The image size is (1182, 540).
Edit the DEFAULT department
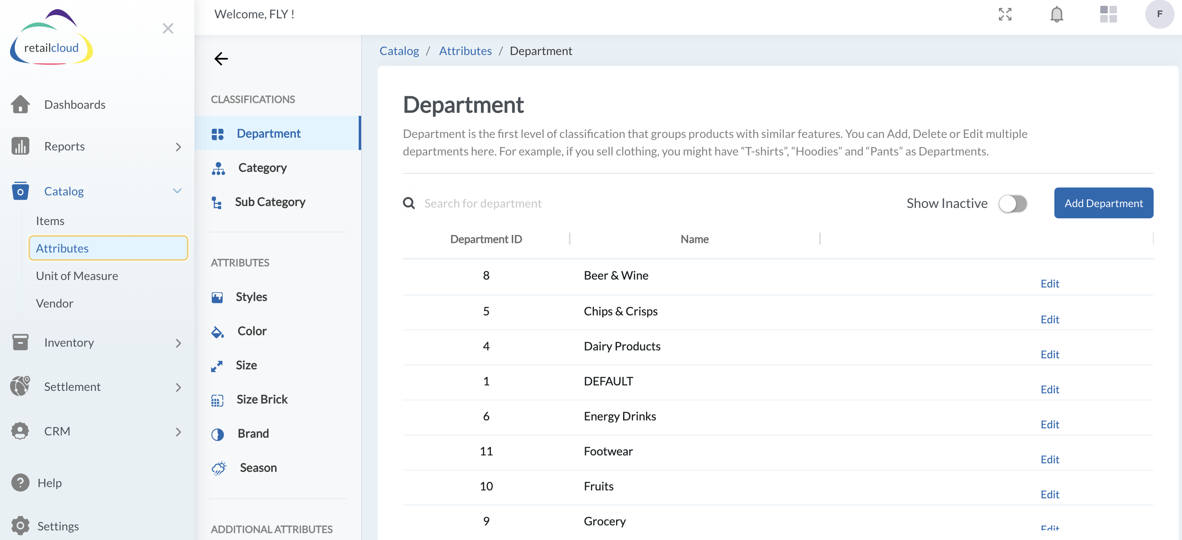pyautogui.click(x=1049, y=389)
